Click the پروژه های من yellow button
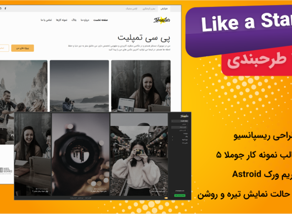This screenshot has width=292, height=214. click(23, 48)
